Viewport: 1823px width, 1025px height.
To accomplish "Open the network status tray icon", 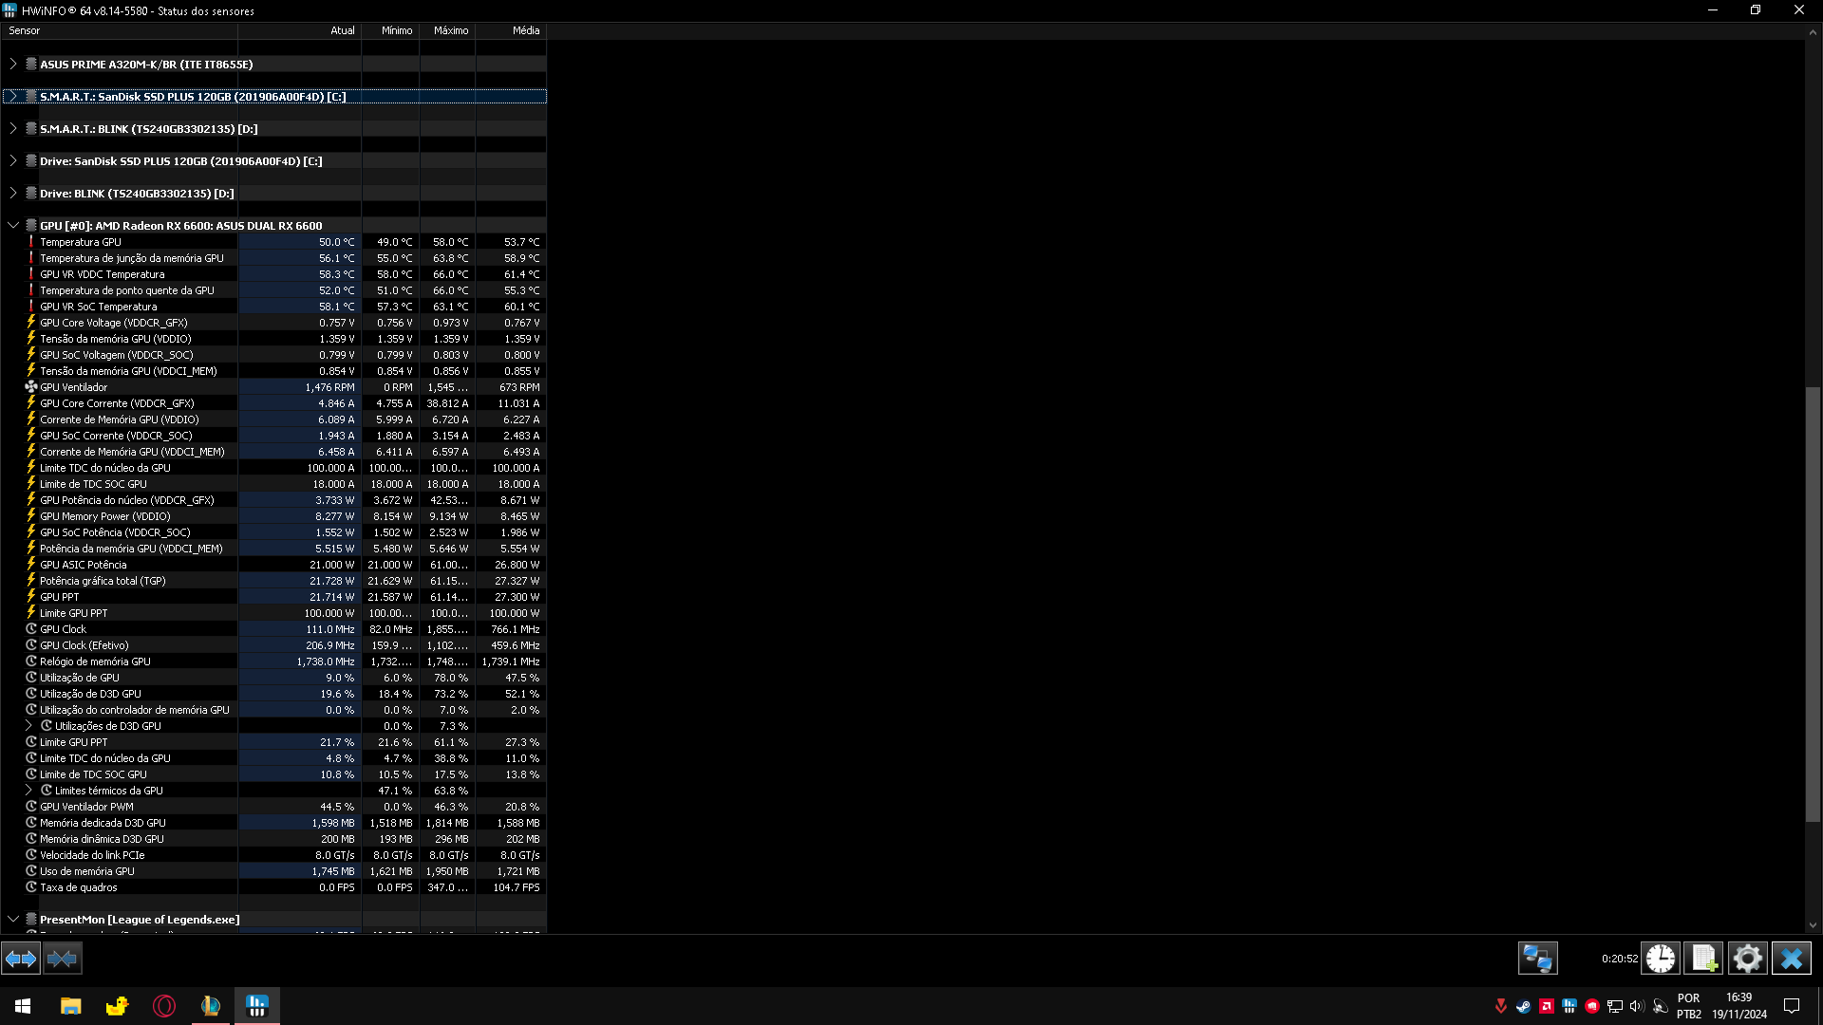I will pyautogui.click(x=1615, y=1006).
